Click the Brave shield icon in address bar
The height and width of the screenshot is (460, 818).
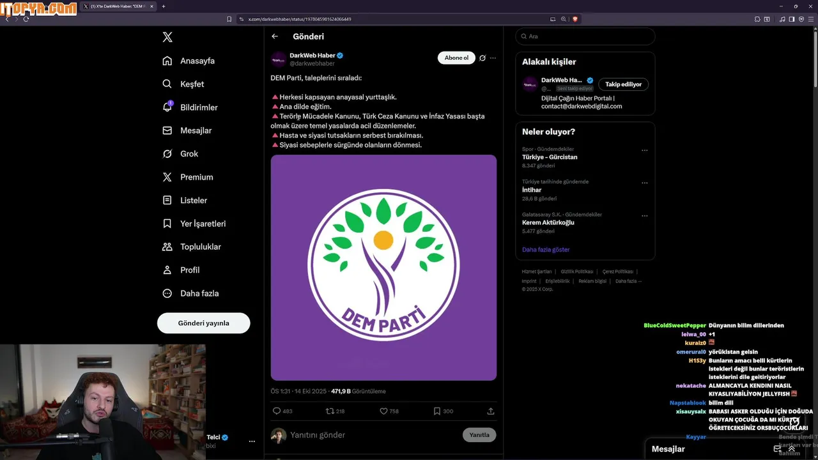(575, 19)
